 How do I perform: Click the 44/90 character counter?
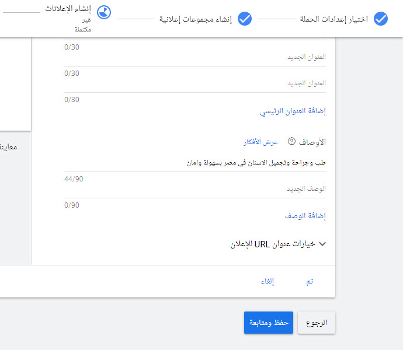coord(74,179)
